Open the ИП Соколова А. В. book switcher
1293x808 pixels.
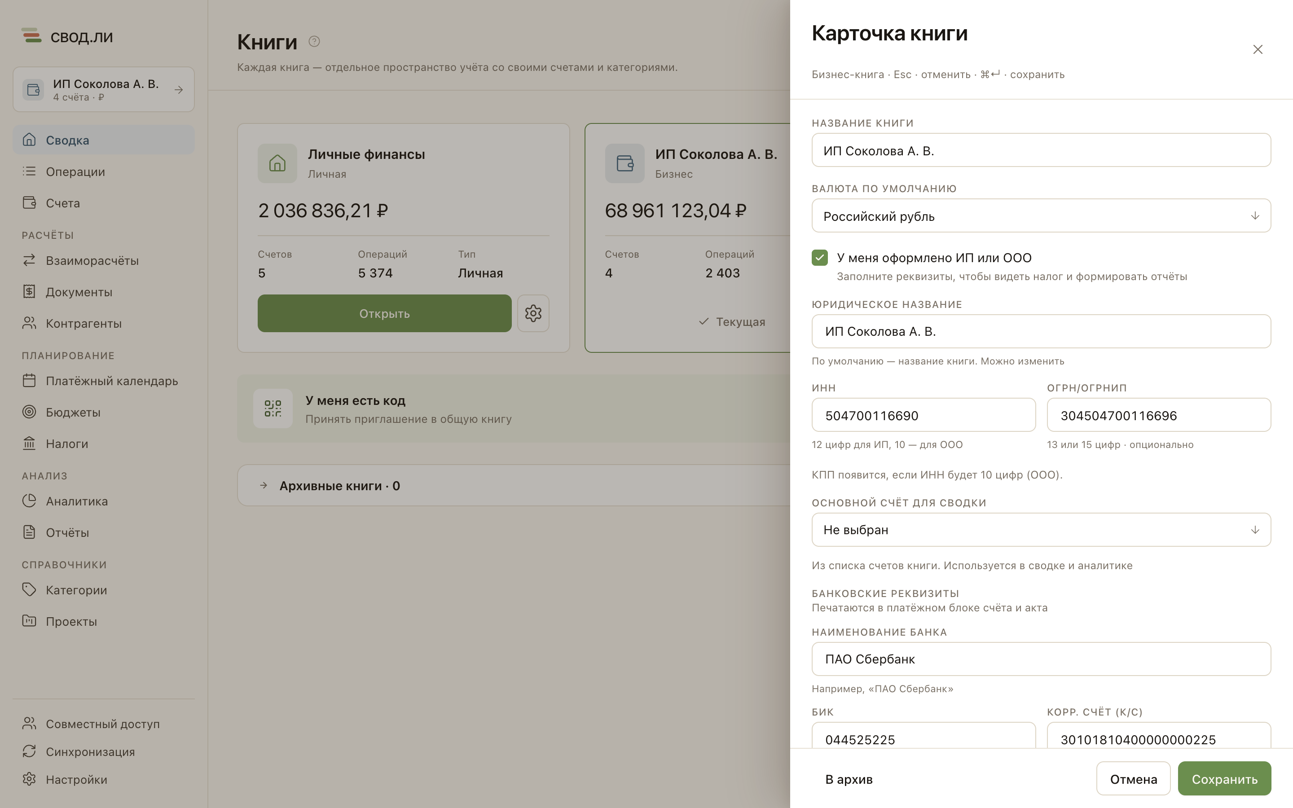[104, 89]
